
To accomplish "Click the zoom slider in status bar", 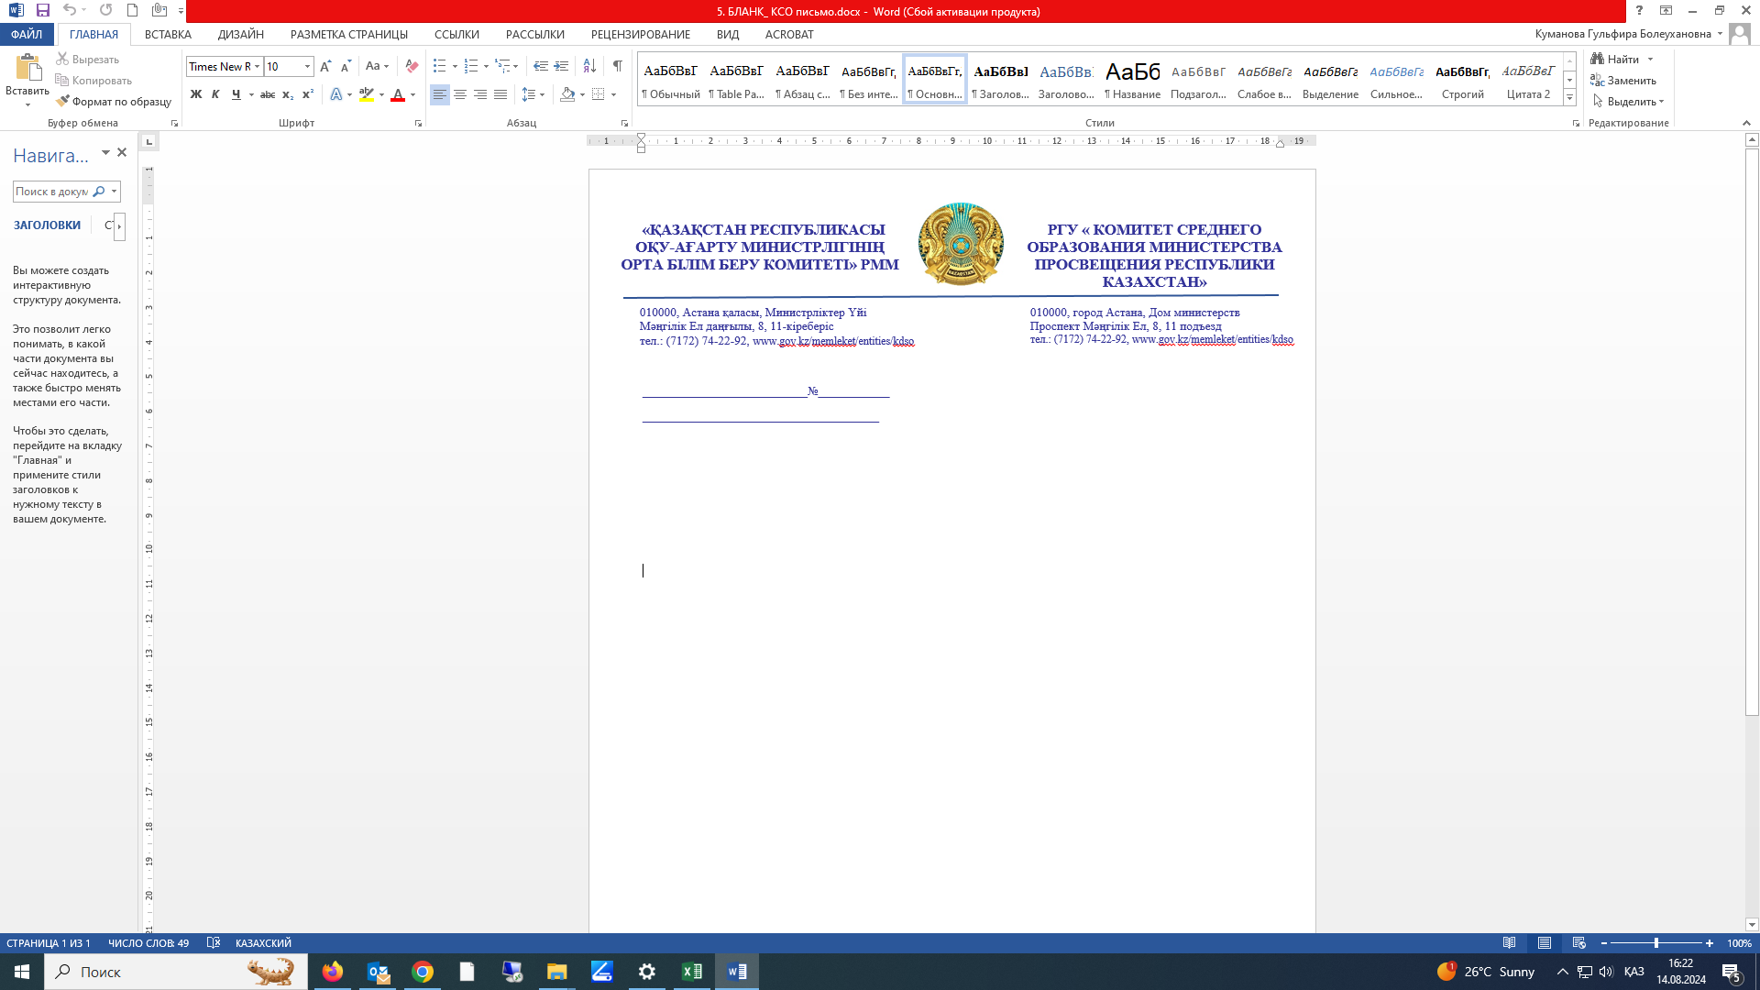I will (1656, 943).
